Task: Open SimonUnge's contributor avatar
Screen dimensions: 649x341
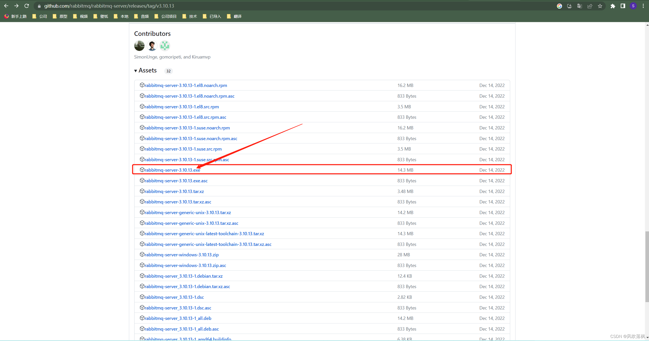Action: (x=139, y=46)
